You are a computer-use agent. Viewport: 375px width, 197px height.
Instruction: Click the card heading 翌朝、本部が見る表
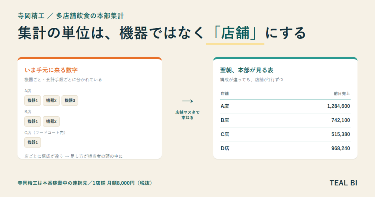(247, 70)
